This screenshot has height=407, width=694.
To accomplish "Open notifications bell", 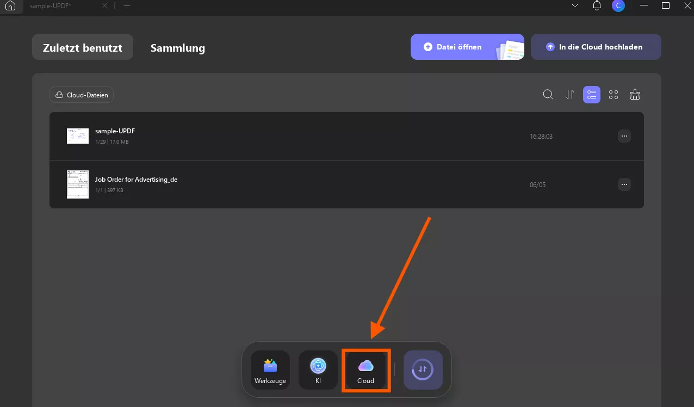I will (597, 6).
